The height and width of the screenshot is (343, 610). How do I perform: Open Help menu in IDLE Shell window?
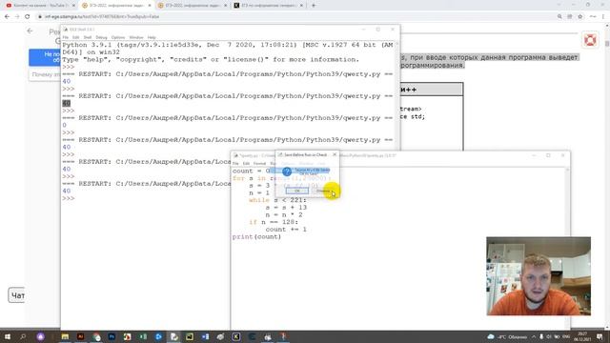[x=152, y=37]
